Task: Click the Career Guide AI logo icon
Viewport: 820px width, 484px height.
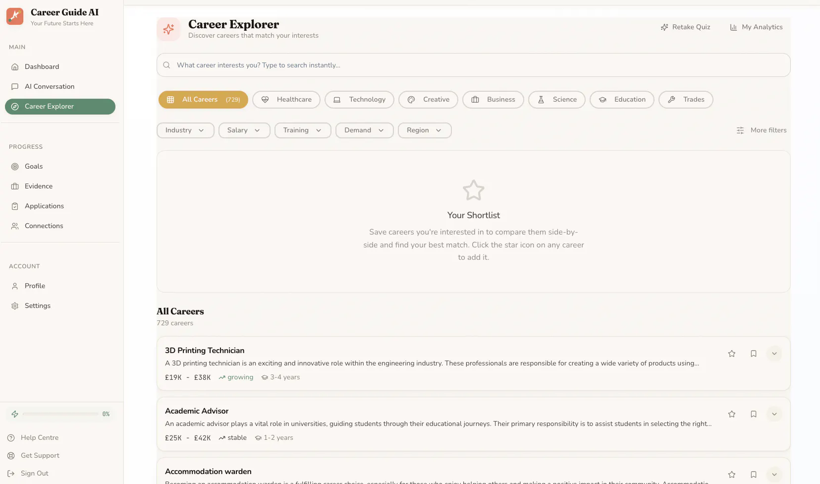Action: 15,16
